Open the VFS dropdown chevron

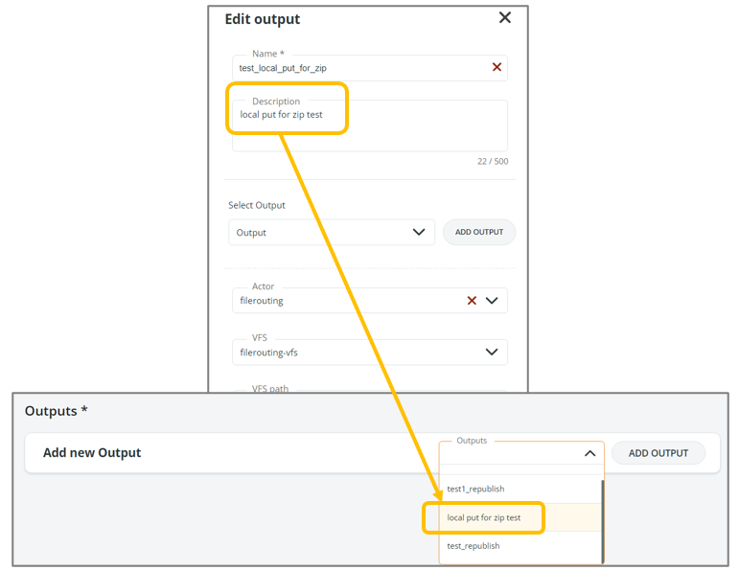[492, 352]
